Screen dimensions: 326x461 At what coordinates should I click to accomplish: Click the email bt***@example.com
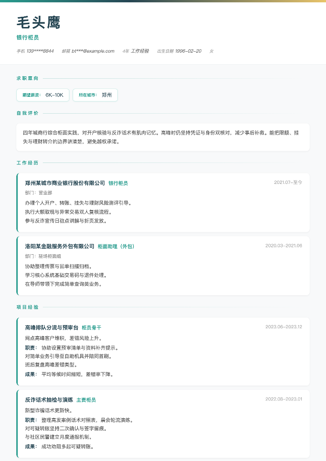(x=93, y=51)
